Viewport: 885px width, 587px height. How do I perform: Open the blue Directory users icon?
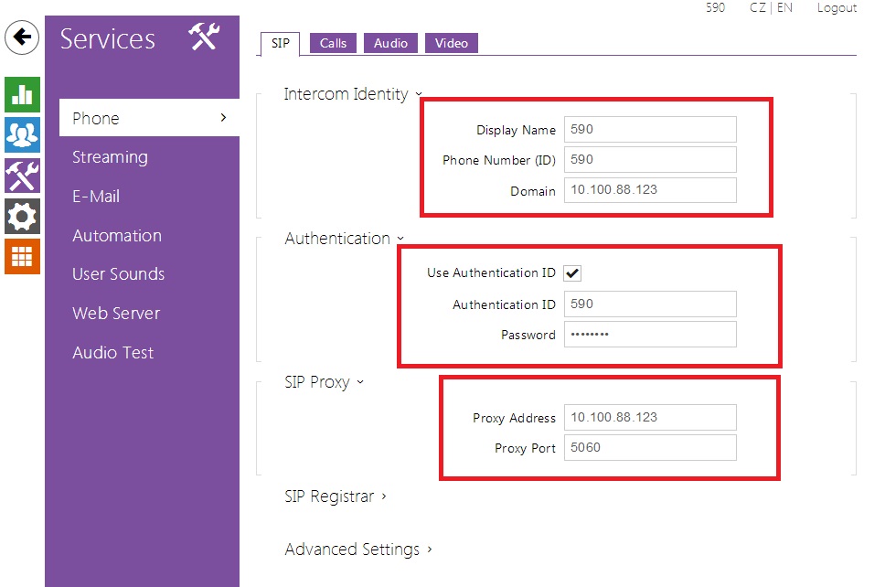pyautogui.click(x=22, y=134)
